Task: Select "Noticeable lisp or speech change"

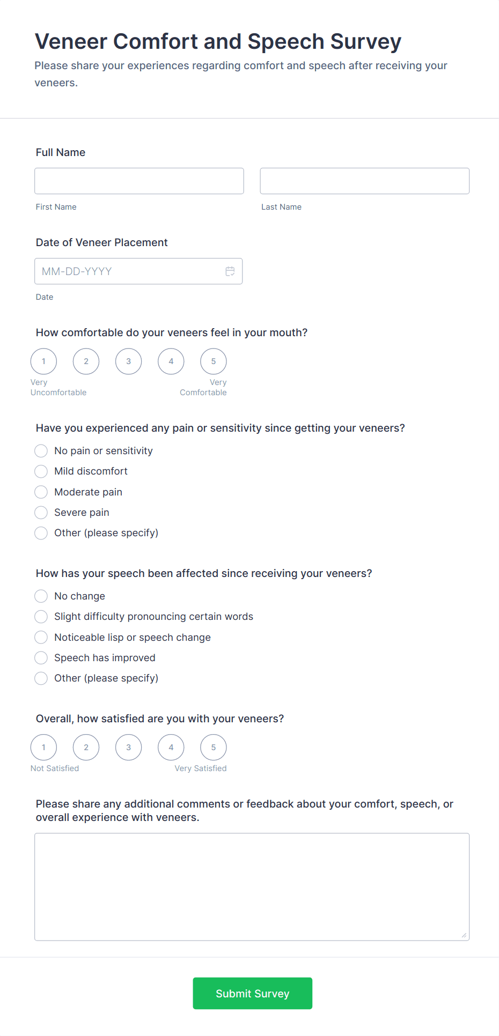Action: click(x=41, y=637)
